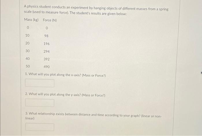Click question 3 text about relationship

point(93,116)
